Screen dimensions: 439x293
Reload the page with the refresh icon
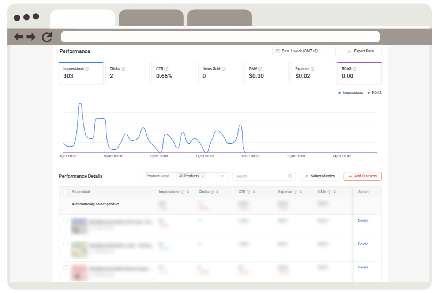click(47, 37)
